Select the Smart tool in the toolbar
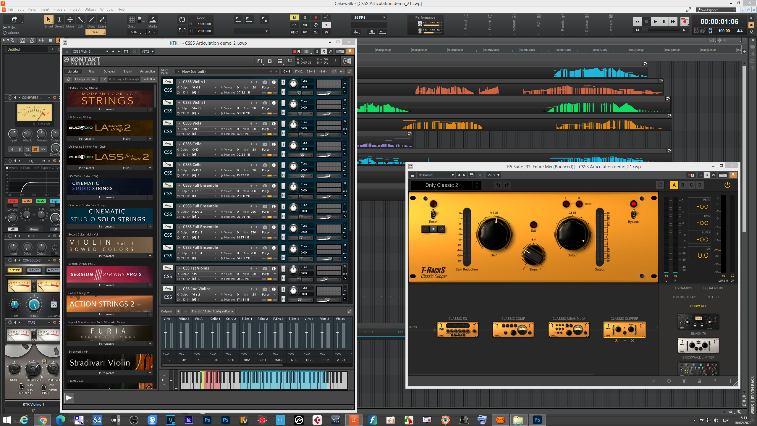The height and width of the screenshot is (426, 757). (48, 20)
